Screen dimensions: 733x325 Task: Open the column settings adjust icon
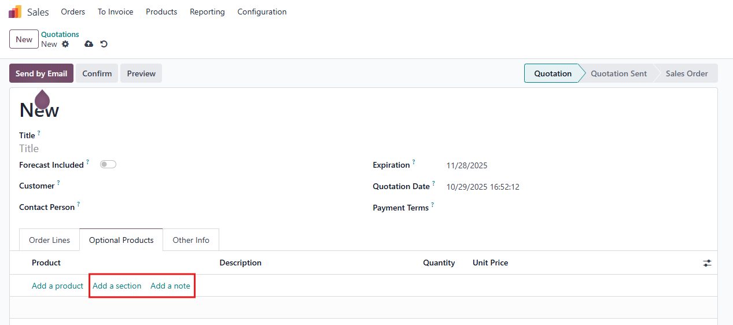707,263
